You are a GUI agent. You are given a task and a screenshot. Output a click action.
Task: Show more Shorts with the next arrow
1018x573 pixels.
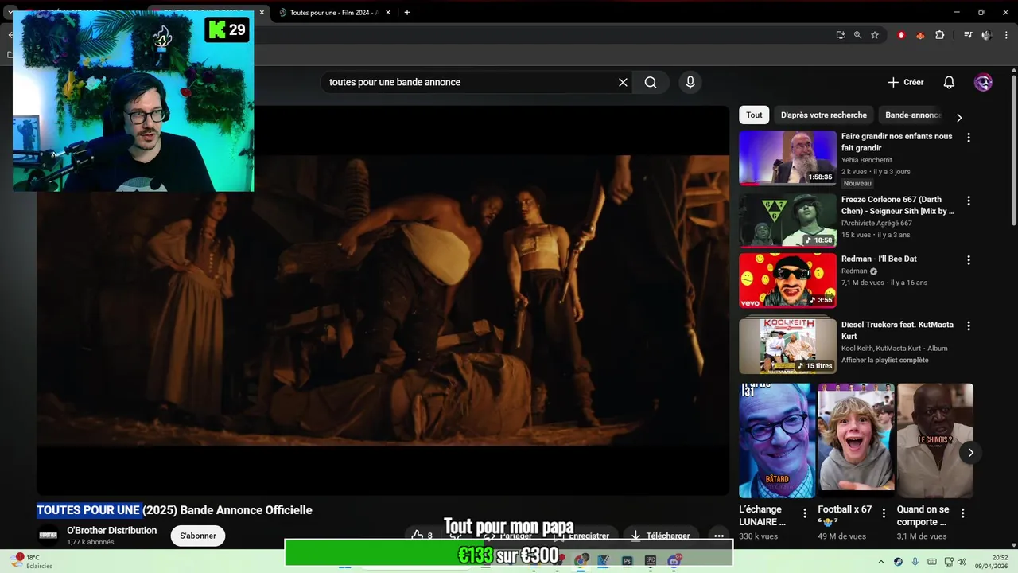pos(970,453)
